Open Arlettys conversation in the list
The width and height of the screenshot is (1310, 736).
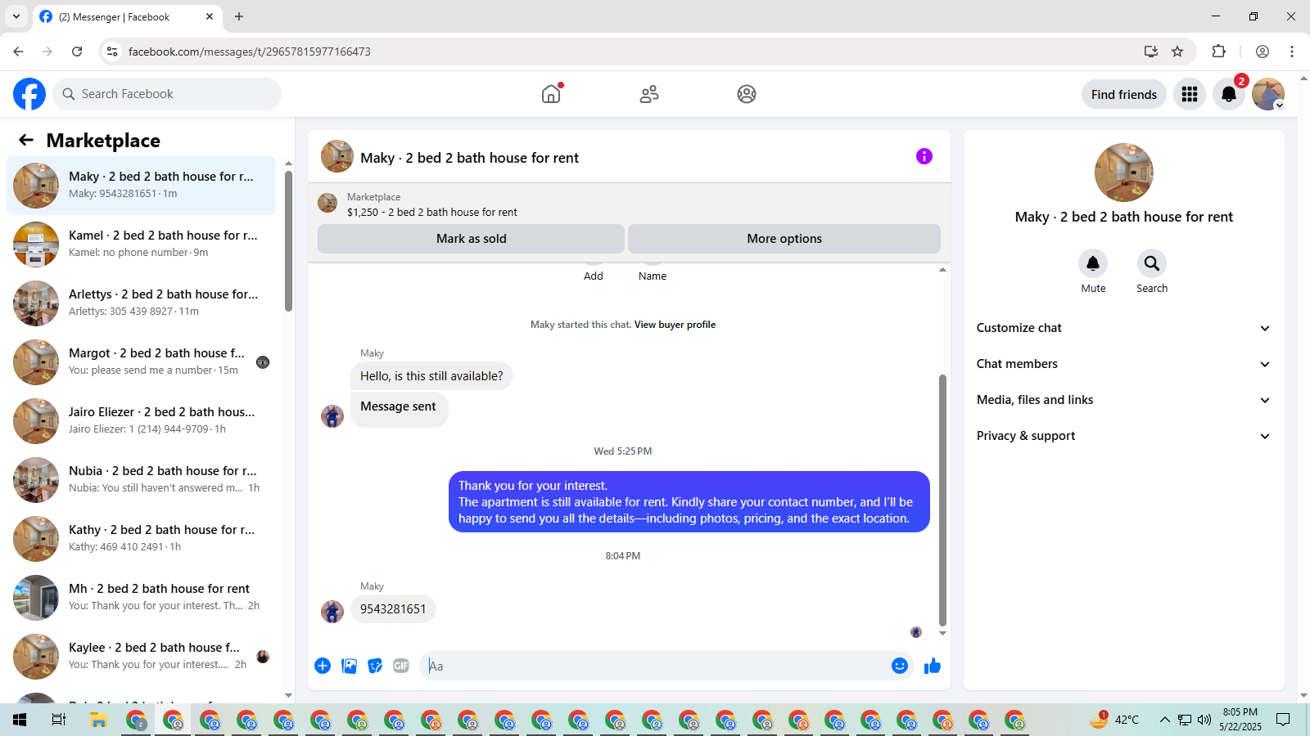141,303
